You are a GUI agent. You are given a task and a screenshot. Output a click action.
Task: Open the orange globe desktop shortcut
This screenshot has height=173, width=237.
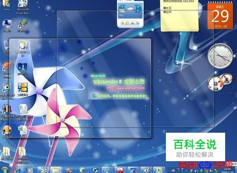point(7,70)
